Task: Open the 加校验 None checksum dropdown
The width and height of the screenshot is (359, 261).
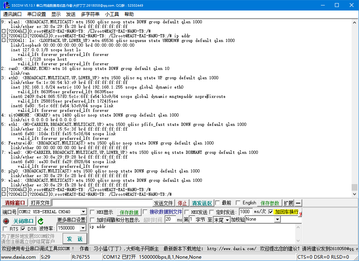Action: (277, 219)
